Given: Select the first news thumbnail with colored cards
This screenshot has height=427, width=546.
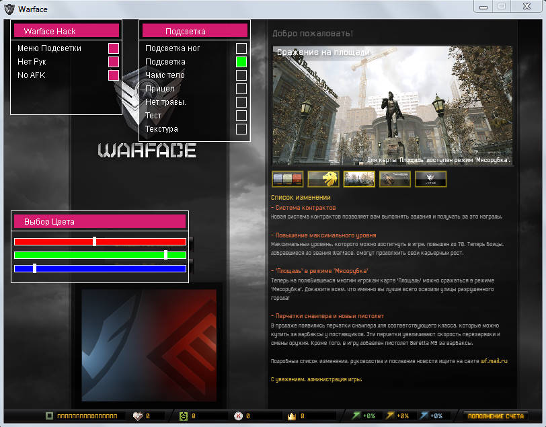Looking at the screenshot, I should (288, 179).
